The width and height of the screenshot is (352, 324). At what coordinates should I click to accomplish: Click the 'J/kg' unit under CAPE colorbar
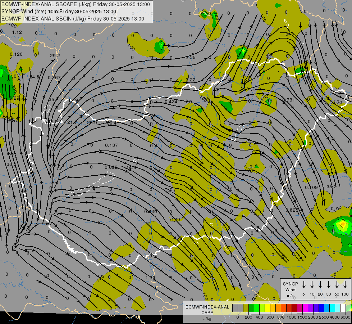tap(207, 319)
